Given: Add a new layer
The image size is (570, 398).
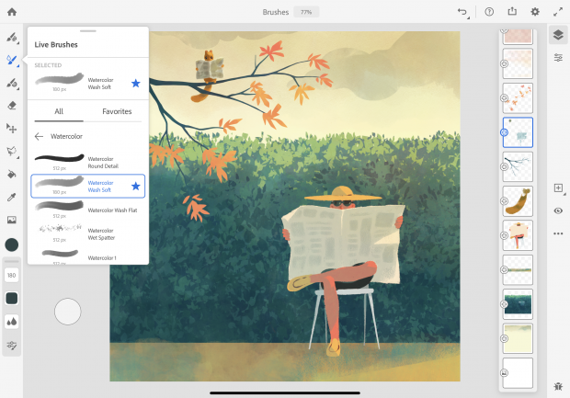Looking at the screenshot, I should coord(558,188).
